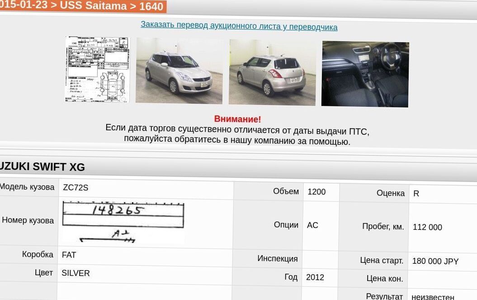Click the mileage value 112 000

pos(427,227)
